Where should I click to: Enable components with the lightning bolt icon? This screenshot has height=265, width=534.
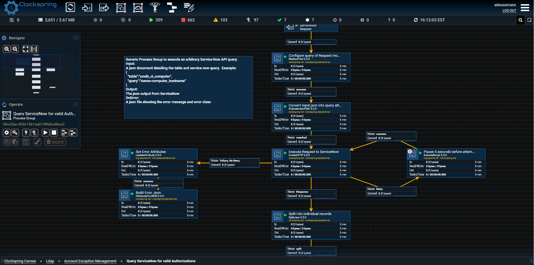[26, 133]
